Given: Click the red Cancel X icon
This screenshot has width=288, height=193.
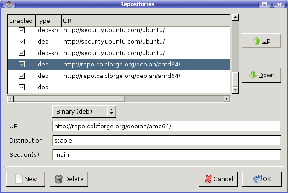Looking at the screenshot, I should 208,179.
